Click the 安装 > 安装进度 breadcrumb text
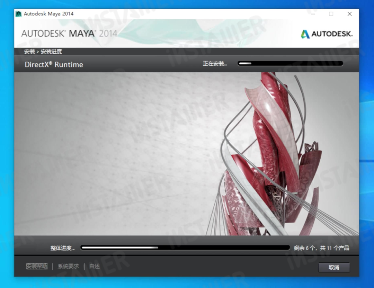374x288 pixels. [x=43, y=52]
